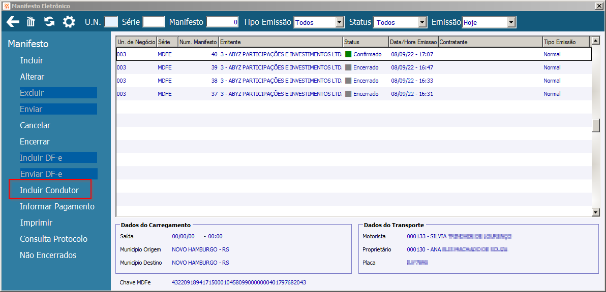Viewport: 606px width, 292px height.
Task: Open Consulta Protocolo
Action: point(54,239)
